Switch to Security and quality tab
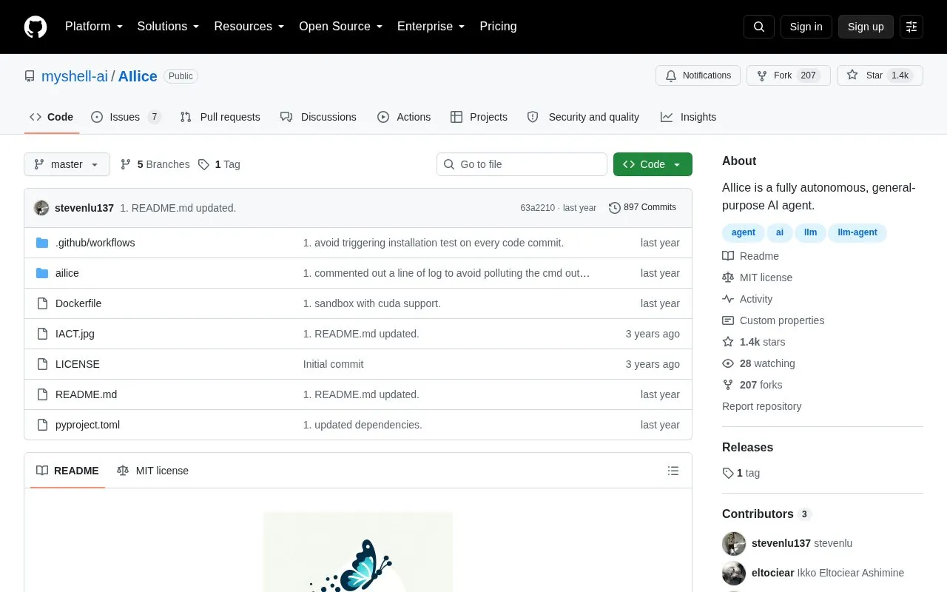 pyautogui.click(x=583, y=117)
